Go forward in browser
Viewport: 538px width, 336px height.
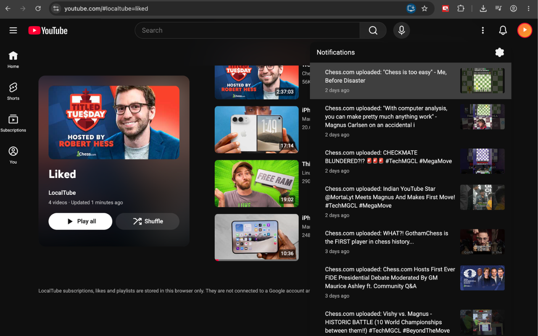(23, 8)
